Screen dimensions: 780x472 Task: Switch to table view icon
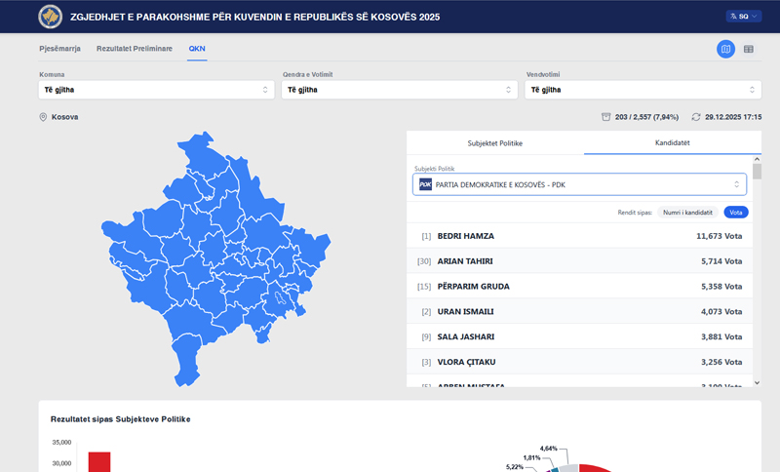pyautogui.click(x=749, y=49)
